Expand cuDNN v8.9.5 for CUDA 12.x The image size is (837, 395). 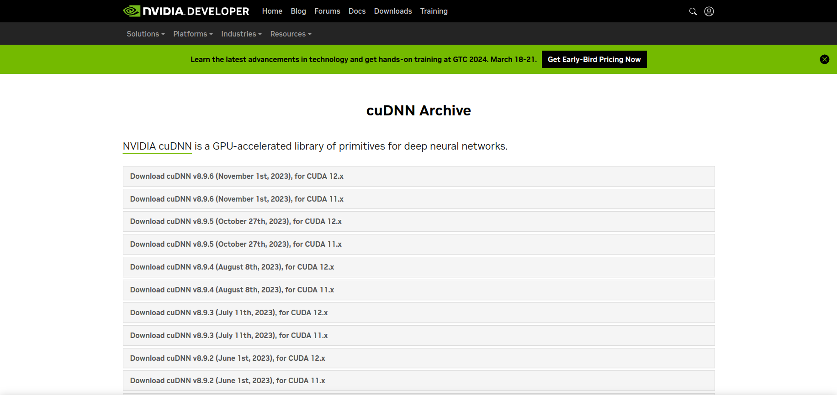tap(418, 221)
